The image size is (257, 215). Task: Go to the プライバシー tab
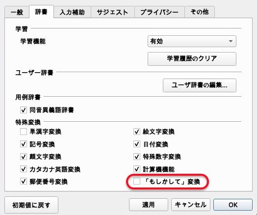[159, 12]
